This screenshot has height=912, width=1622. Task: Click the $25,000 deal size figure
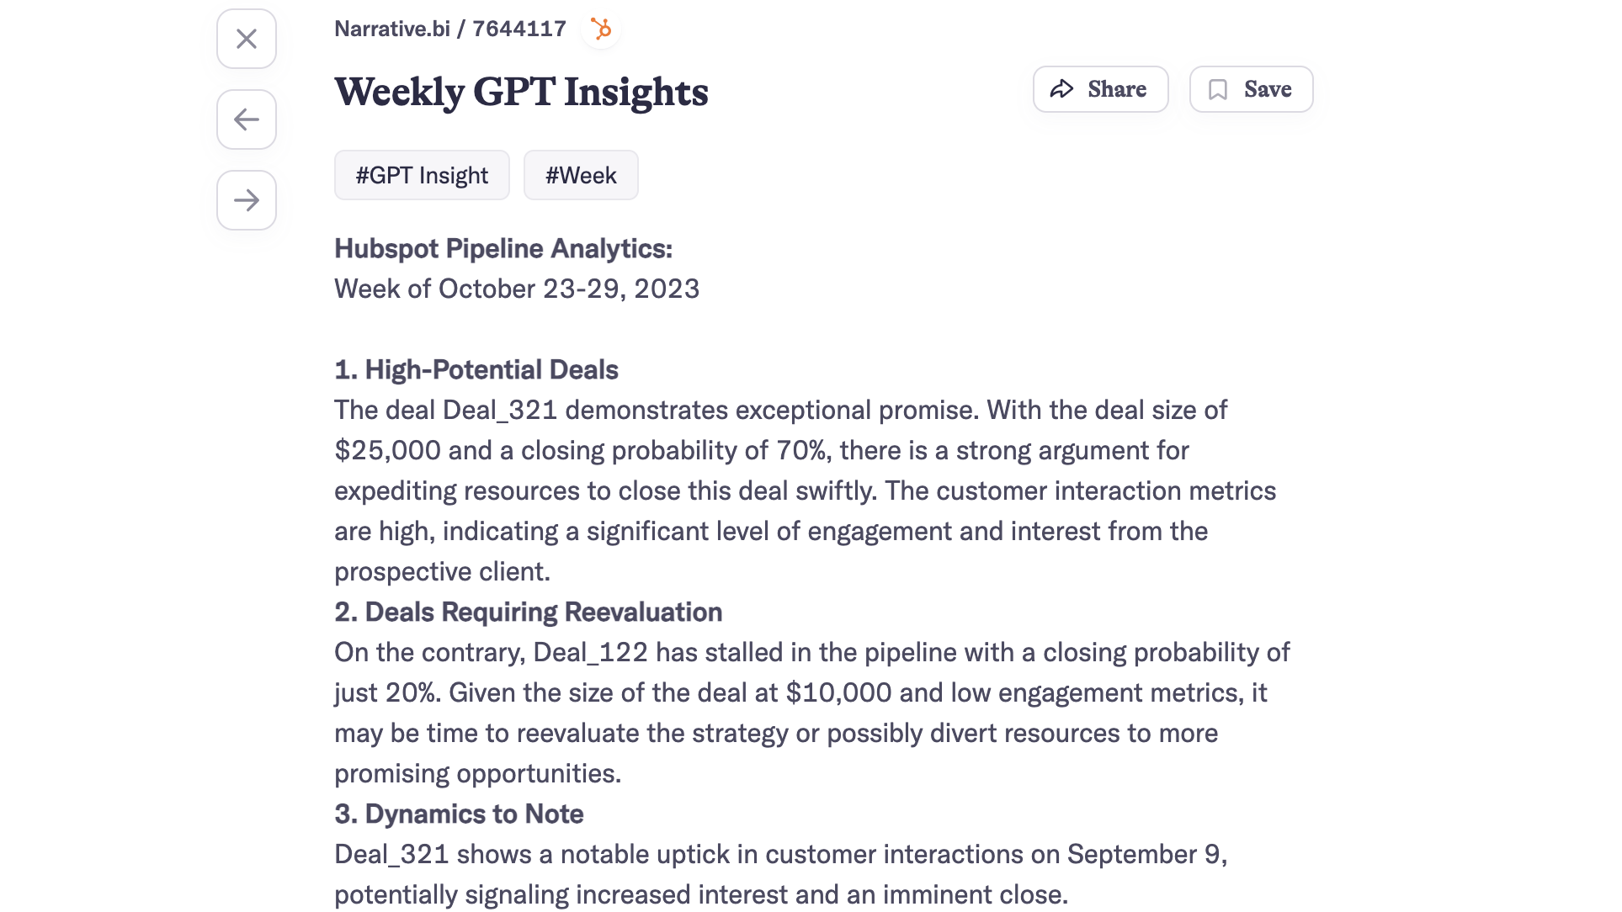[387, 450]
